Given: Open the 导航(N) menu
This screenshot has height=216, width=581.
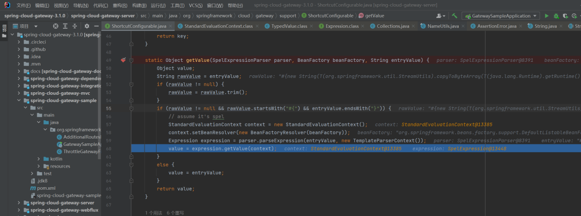Looking at the screenshot, I should click(81, 6).
